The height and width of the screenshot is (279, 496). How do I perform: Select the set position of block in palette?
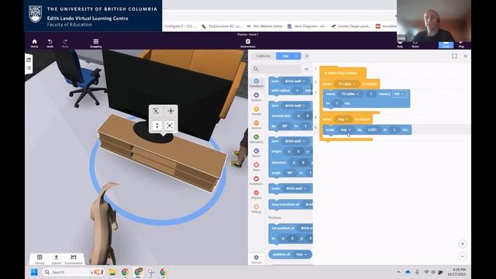pyautogui.click(x=291, y=233)
